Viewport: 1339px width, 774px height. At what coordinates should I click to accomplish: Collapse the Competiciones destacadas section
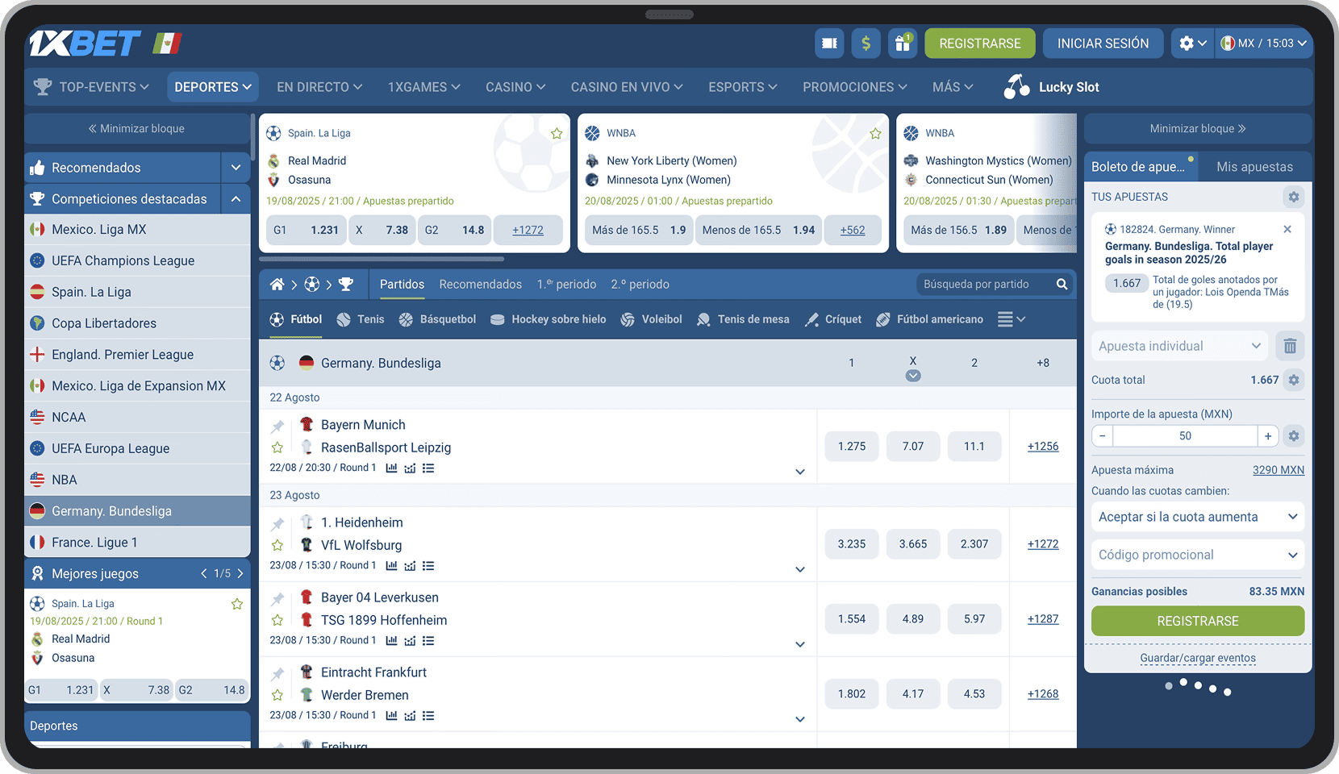pos(236,199)
